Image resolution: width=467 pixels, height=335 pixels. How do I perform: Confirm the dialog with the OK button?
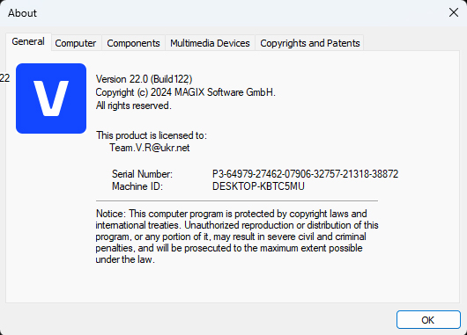click(428, 320)
